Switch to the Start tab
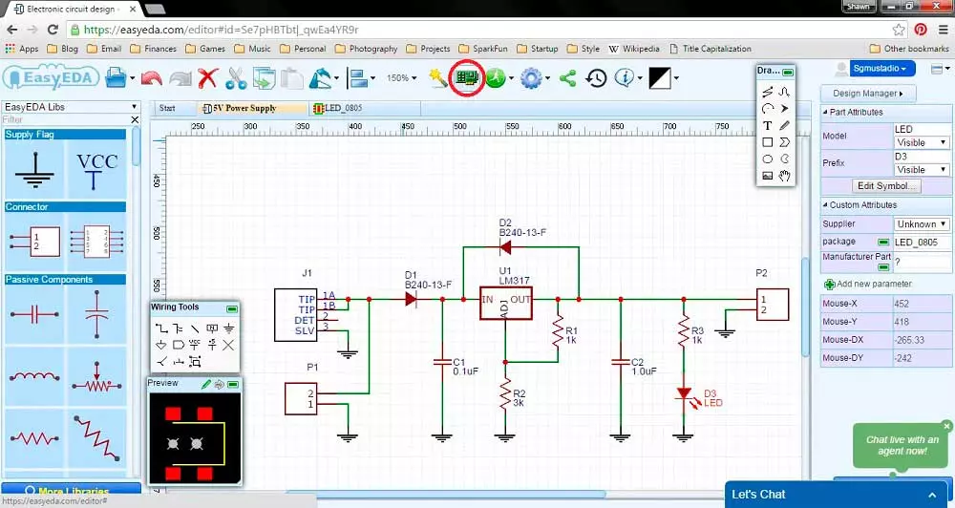The image size is (955, 508). pos(167,108)
